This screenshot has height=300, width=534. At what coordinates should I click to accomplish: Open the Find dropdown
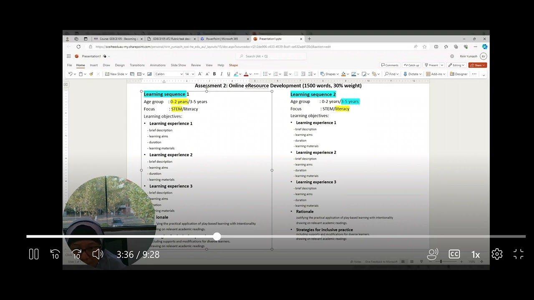coord(392,74)
